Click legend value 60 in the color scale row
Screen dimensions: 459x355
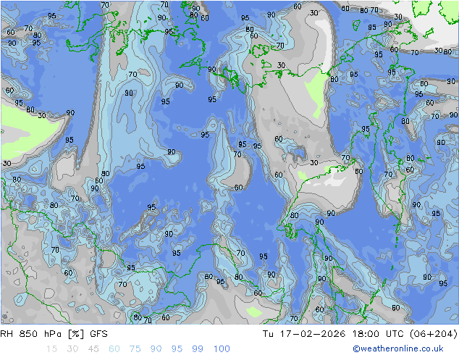click(114, 349)
